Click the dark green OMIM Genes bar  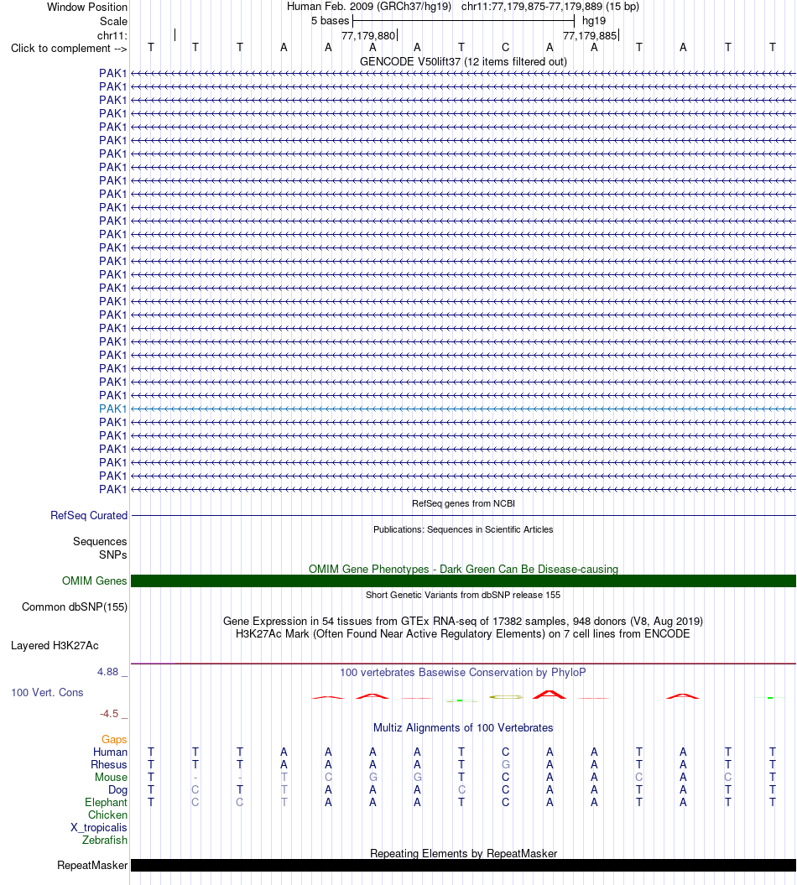coord(463,580)
